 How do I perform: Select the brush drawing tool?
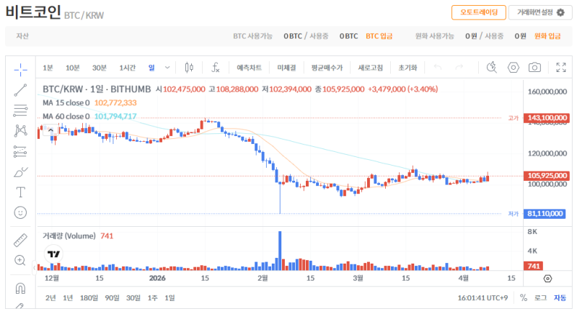tap(21, 172)
